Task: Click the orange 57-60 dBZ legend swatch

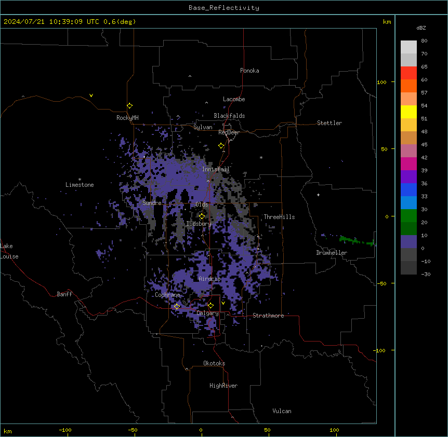Action: 409,86
